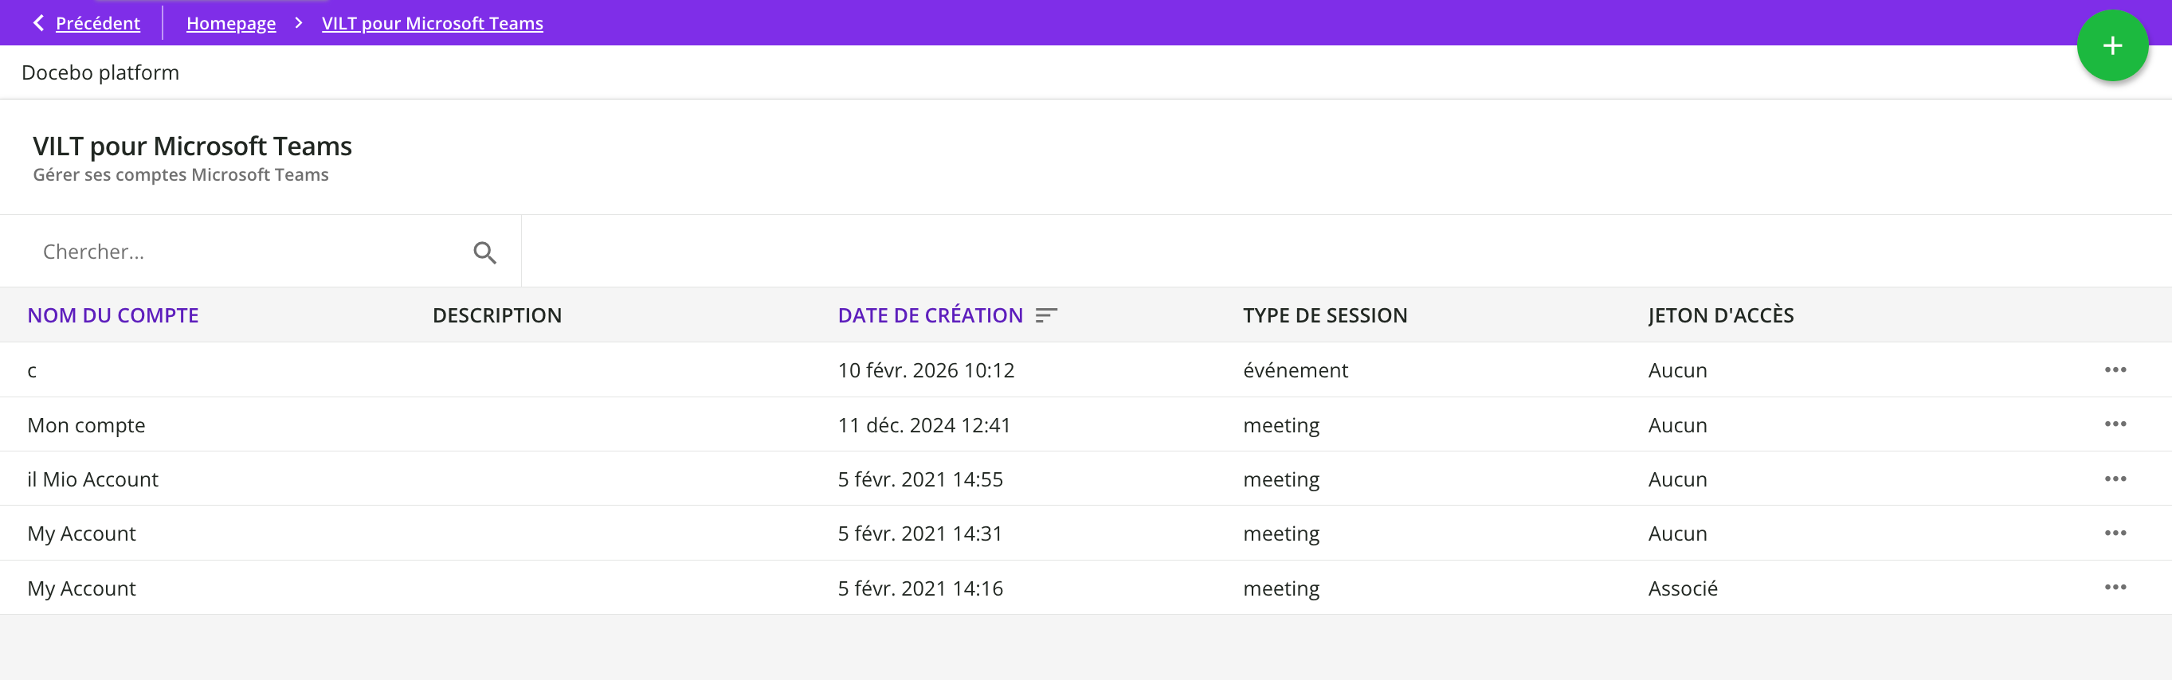Go back via the Précédent link

tap(98, 24)
